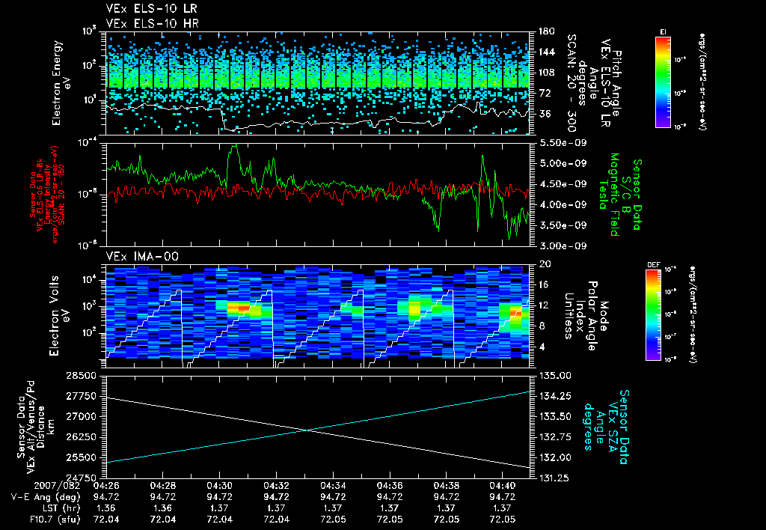Click the "04:40" time tick label
This screenshot has width=766, height=530.
pyautogui.click(x=502, y=486)
